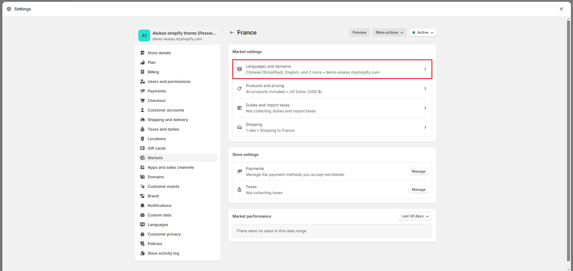573x271 pixels.
Task: Click the Locations pin icon
Action: 142,139
